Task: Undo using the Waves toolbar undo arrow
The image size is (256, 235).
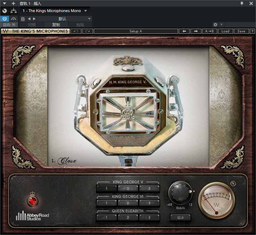Action: pyautogui.click(x=76, y=31)
